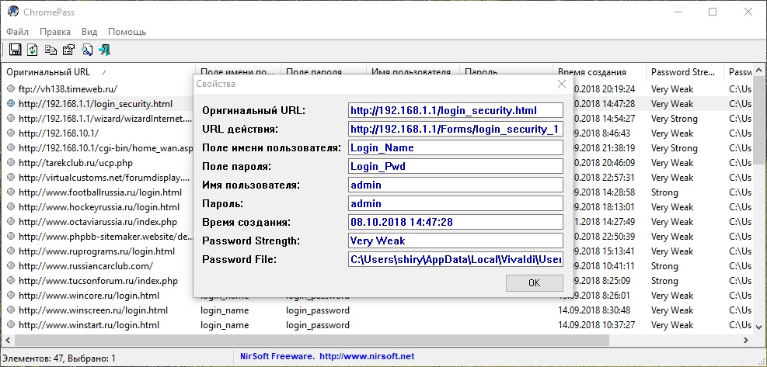
Task: Click the Password Strength field showing Very Weak
Action: tap(455, 241)
